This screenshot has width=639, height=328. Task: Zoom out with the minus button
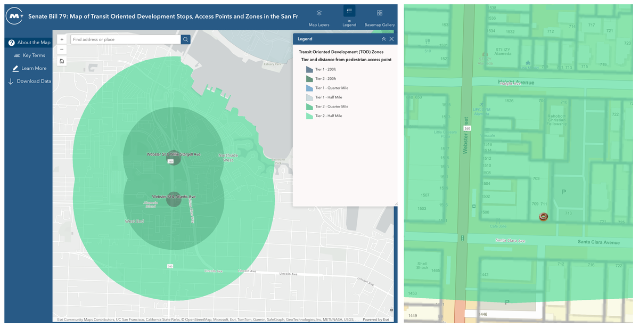point(62,49)
